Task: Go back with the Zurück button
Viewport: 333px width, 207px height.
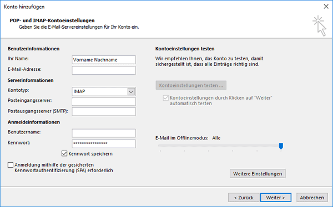Action: pyautogui.click(x=244, y=198)
